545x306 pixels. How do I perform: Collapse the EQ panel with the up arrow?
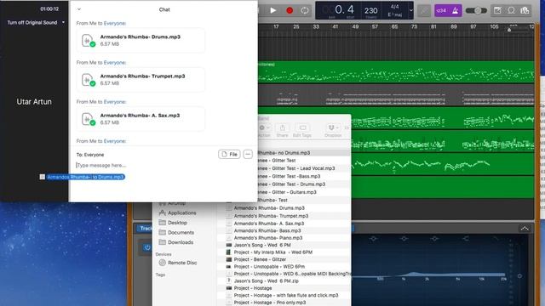pos(525,229)
